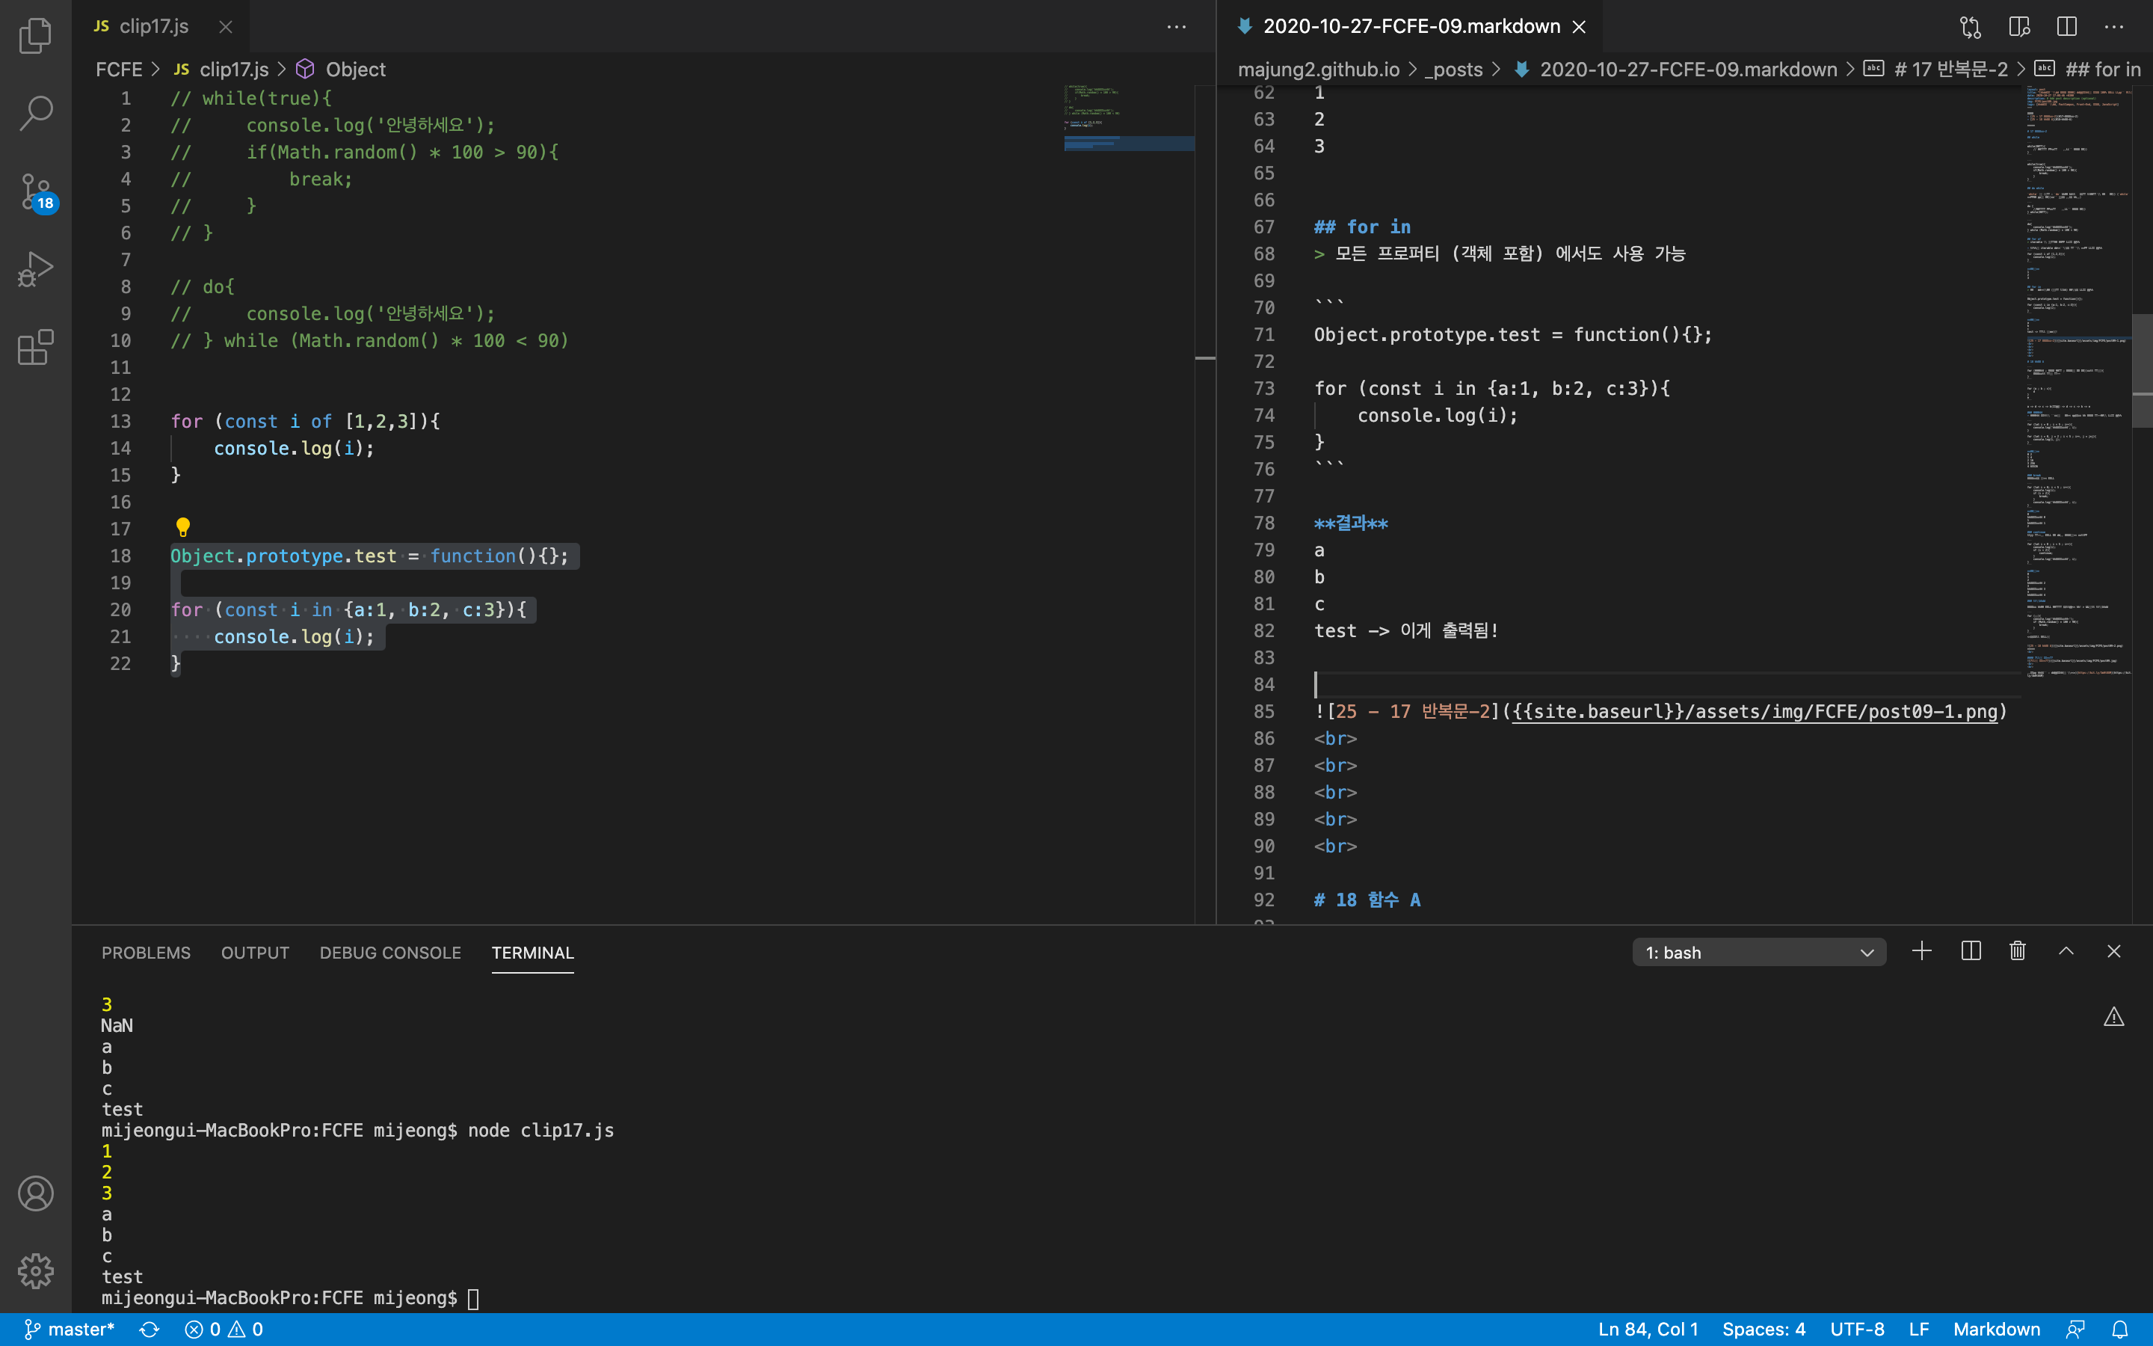This screenshot has width=2153, height=1346.
Task: Close the 2020-10-27-FCFE-09.markdown tab
Action: (x=1579, y=27)
